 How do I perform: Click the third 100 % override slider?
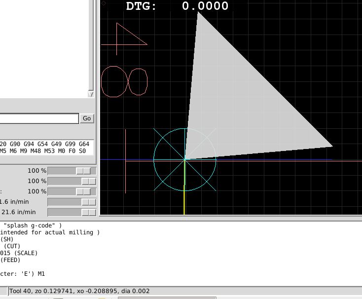pyautogui.click(x=72, y=191)
